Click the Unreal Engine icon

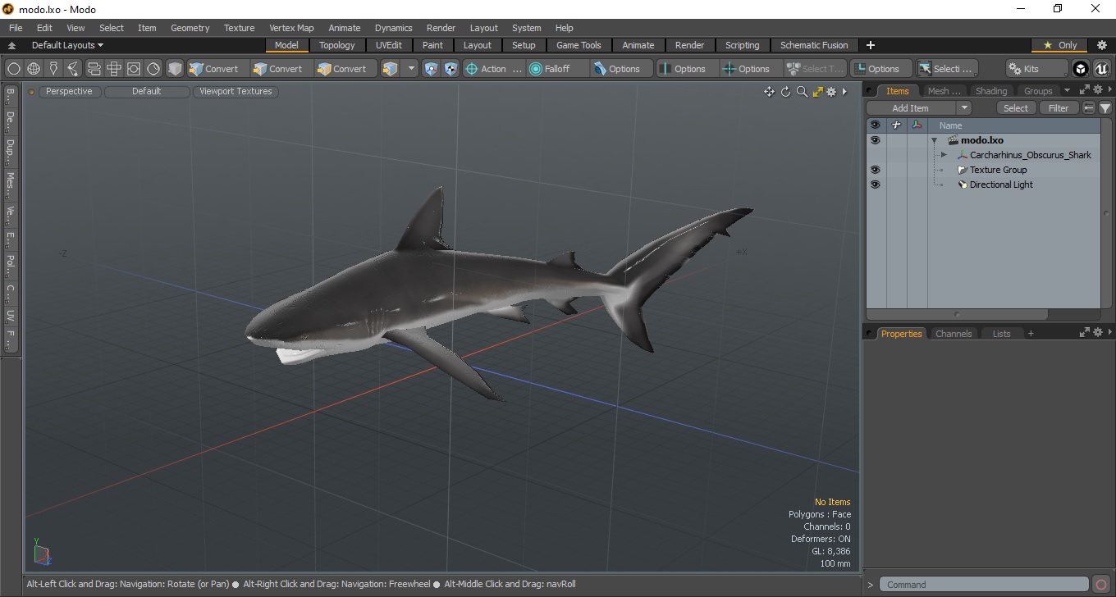1101,69
